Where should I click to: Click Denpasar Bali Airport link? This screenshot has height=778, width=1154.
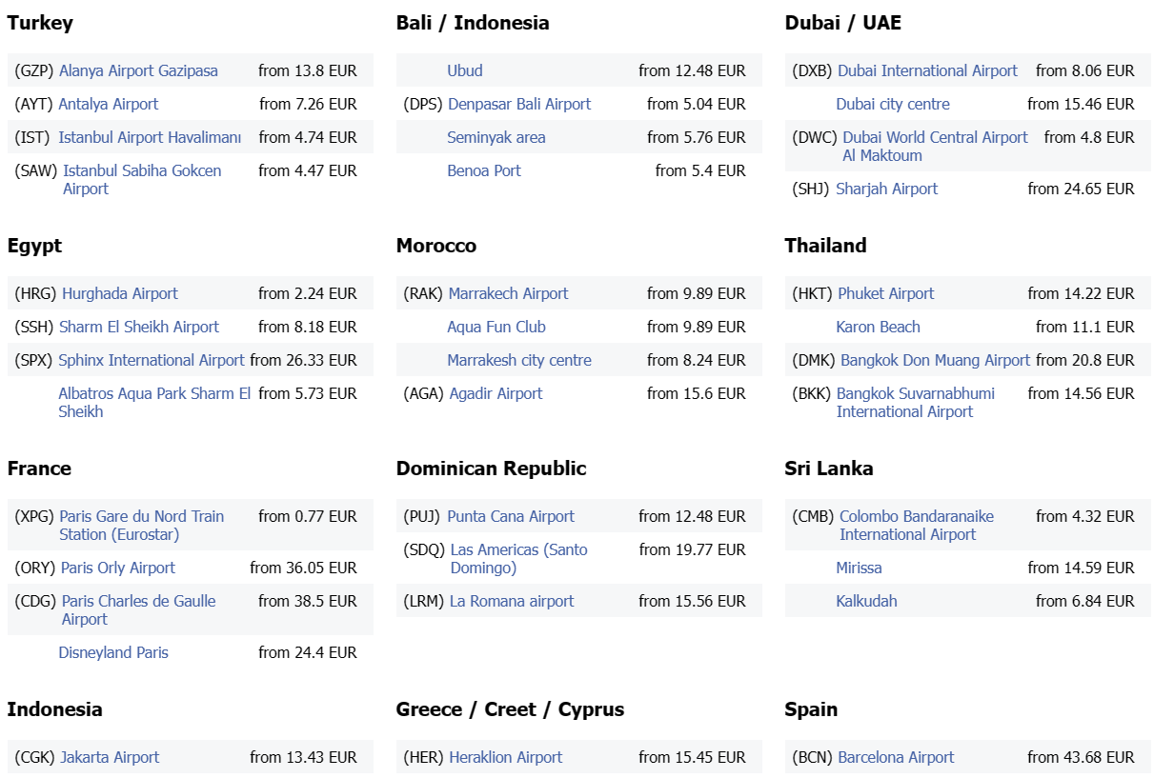519,104
